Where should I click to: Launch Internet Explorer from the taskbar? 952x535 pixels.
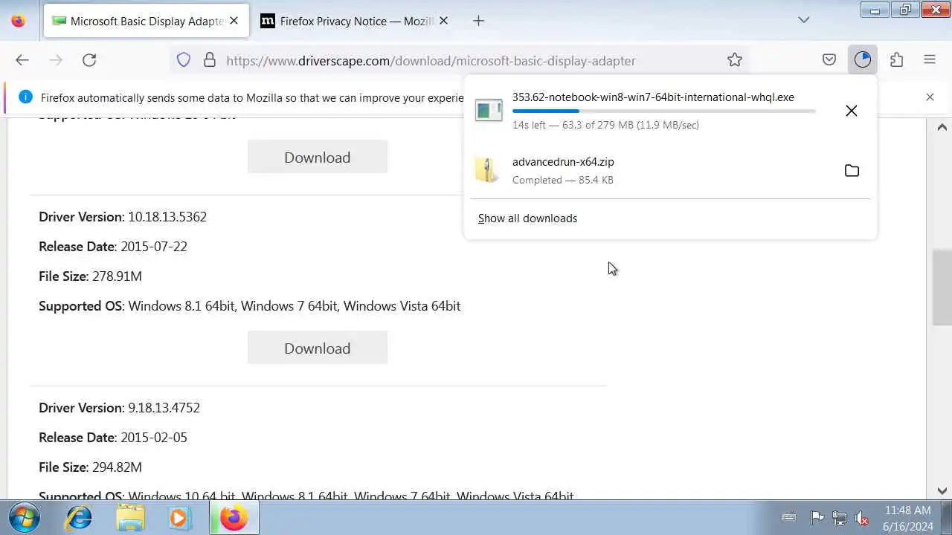pyautogui.click(x=79, y=517)
